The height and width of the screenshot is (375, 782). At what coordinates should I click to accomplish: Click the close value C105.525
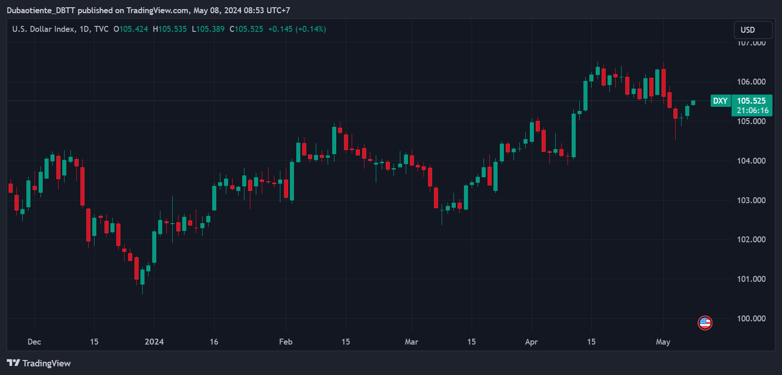(x=246, y=29)
